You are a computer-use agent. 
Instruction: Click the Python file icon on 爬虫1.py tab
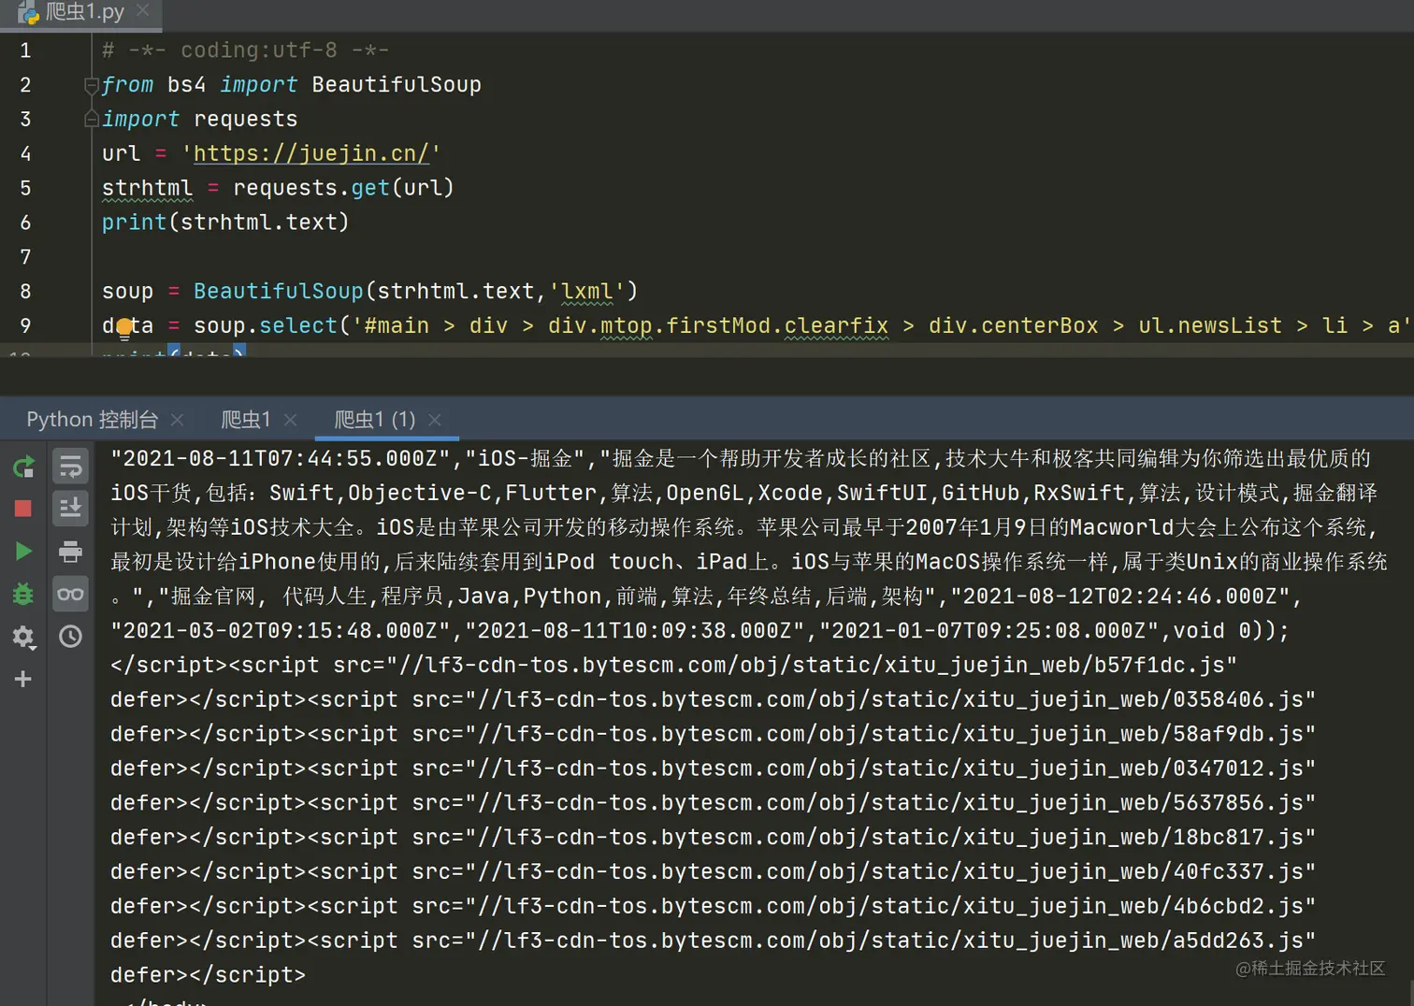click(x=28, y=12)
